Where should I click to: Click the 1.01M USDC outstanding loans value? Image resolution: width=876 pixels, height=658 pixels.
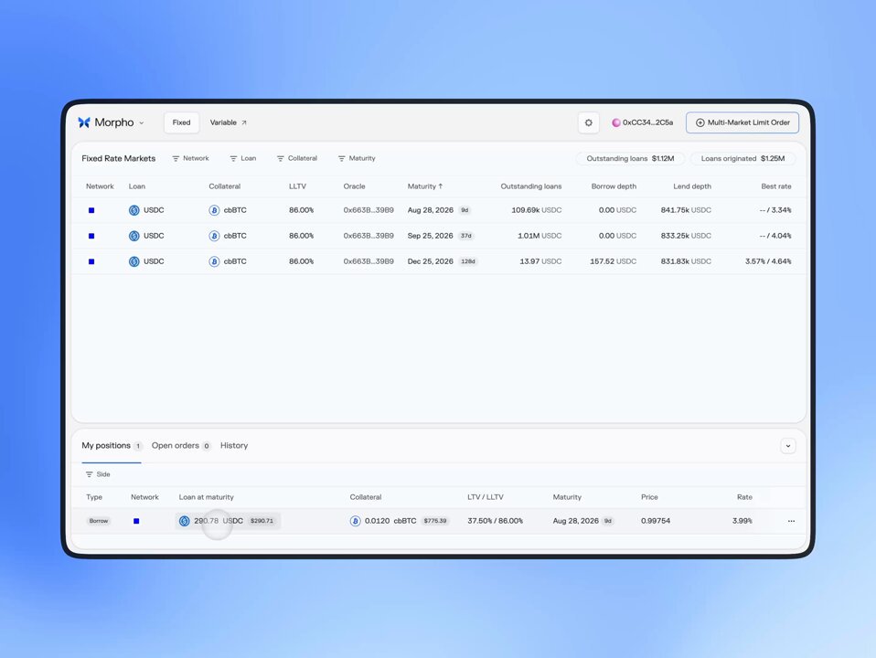pyautogui.click(x=539, y=237)
